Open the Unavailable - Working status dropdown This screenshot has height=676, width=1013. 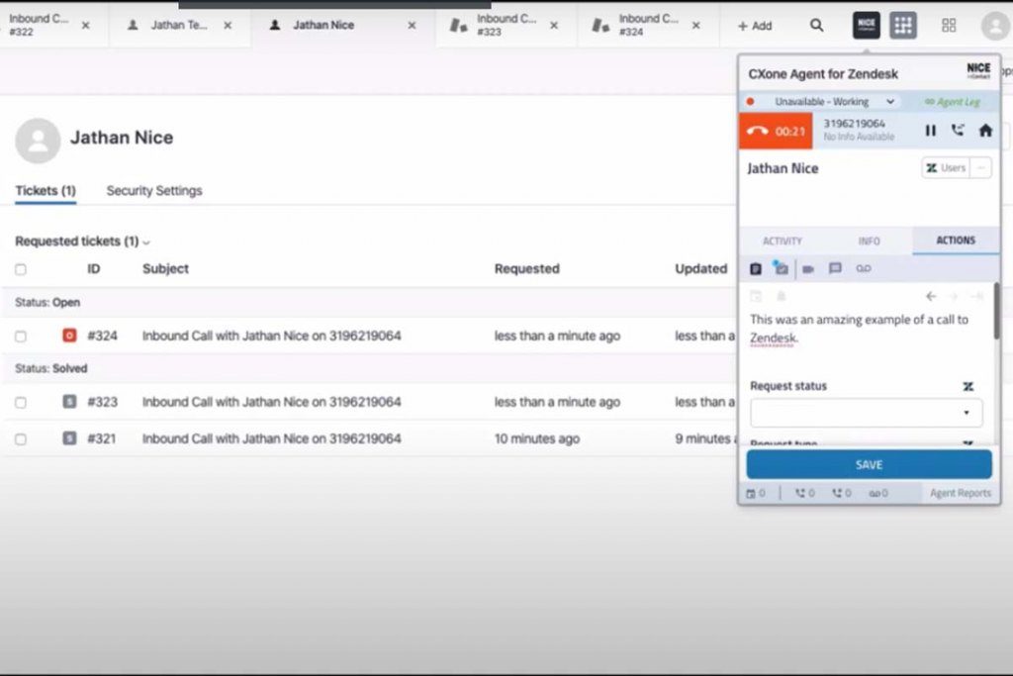[x=821, y=101]
